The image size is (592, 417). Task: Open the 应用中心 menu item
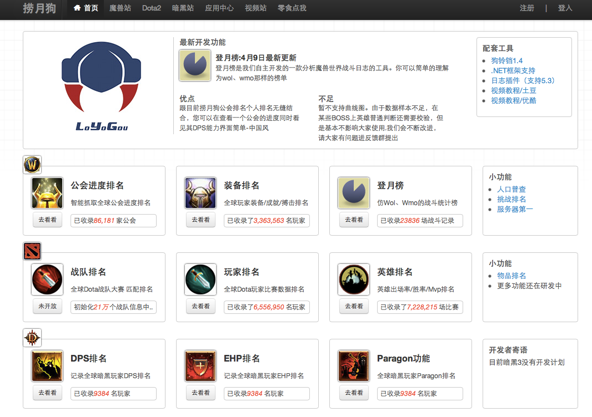219,8
